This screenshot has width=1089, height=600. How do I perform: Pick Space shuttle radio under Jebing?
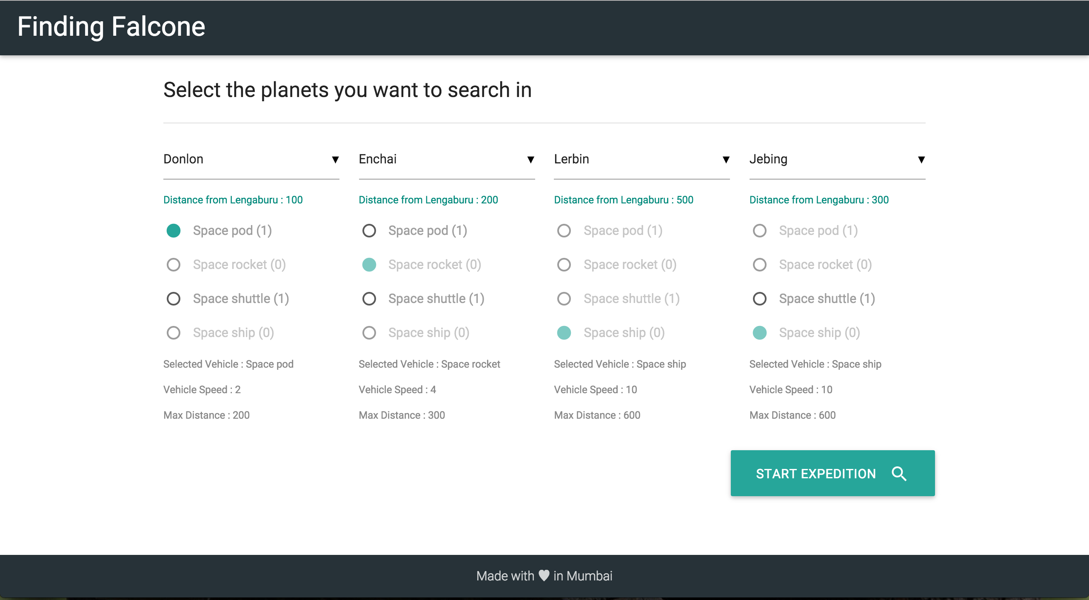(x=759, y=299)
